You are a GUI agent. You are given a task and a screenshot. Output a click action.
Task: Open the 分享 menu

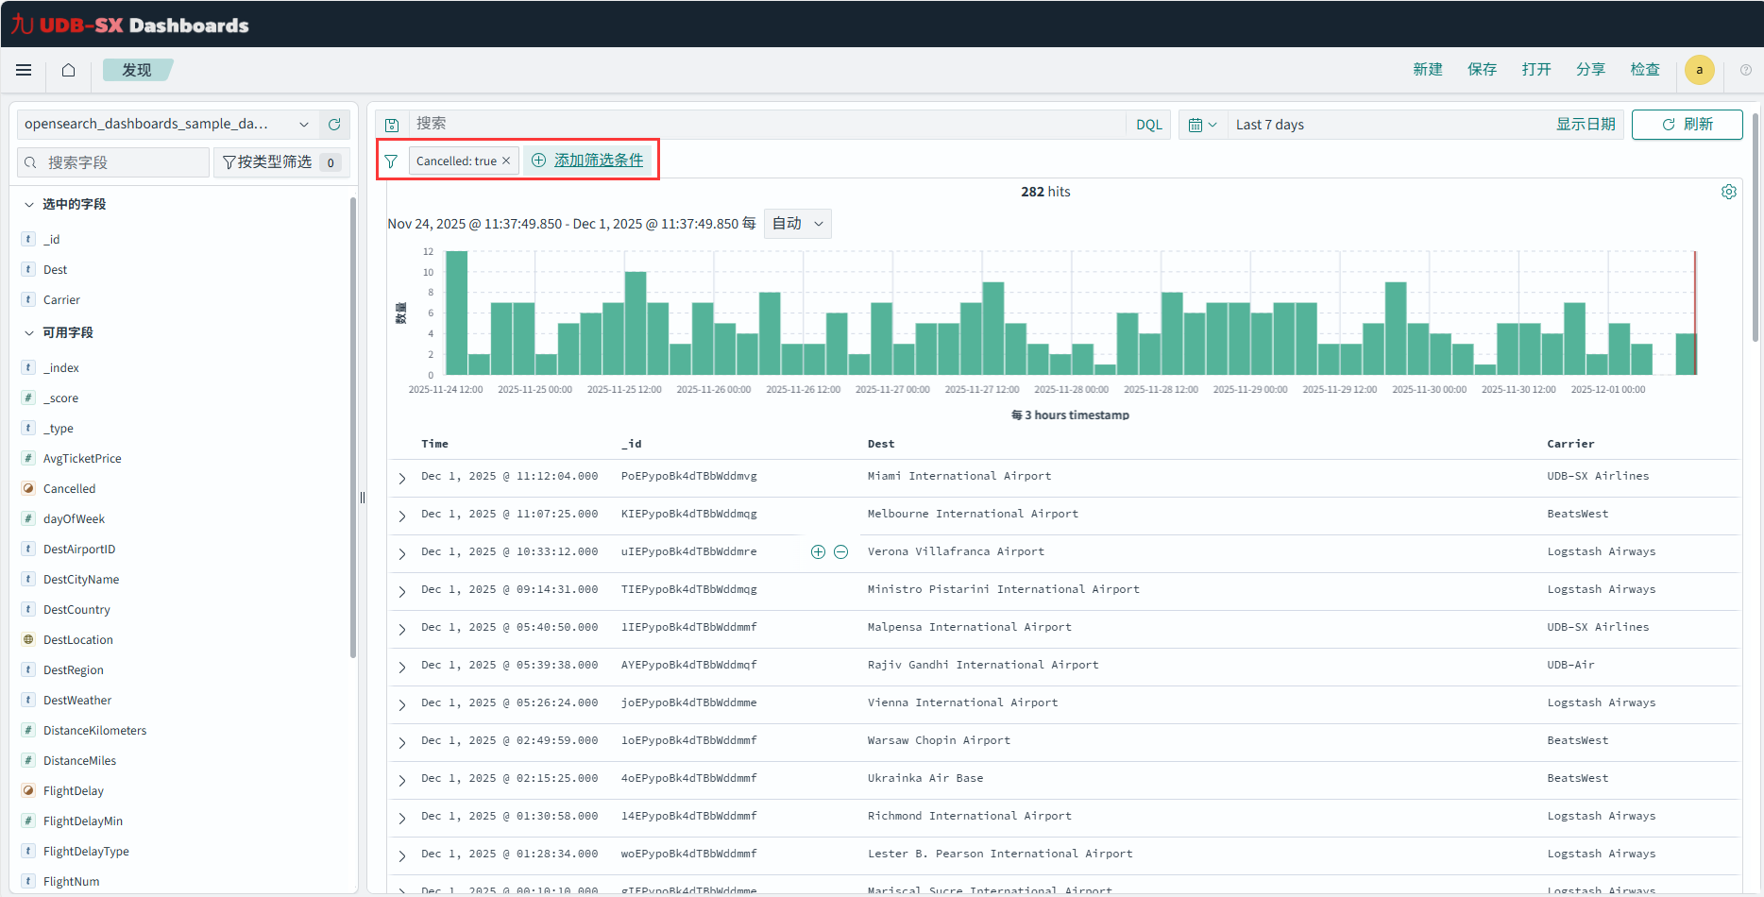(x=1590, y=70)
